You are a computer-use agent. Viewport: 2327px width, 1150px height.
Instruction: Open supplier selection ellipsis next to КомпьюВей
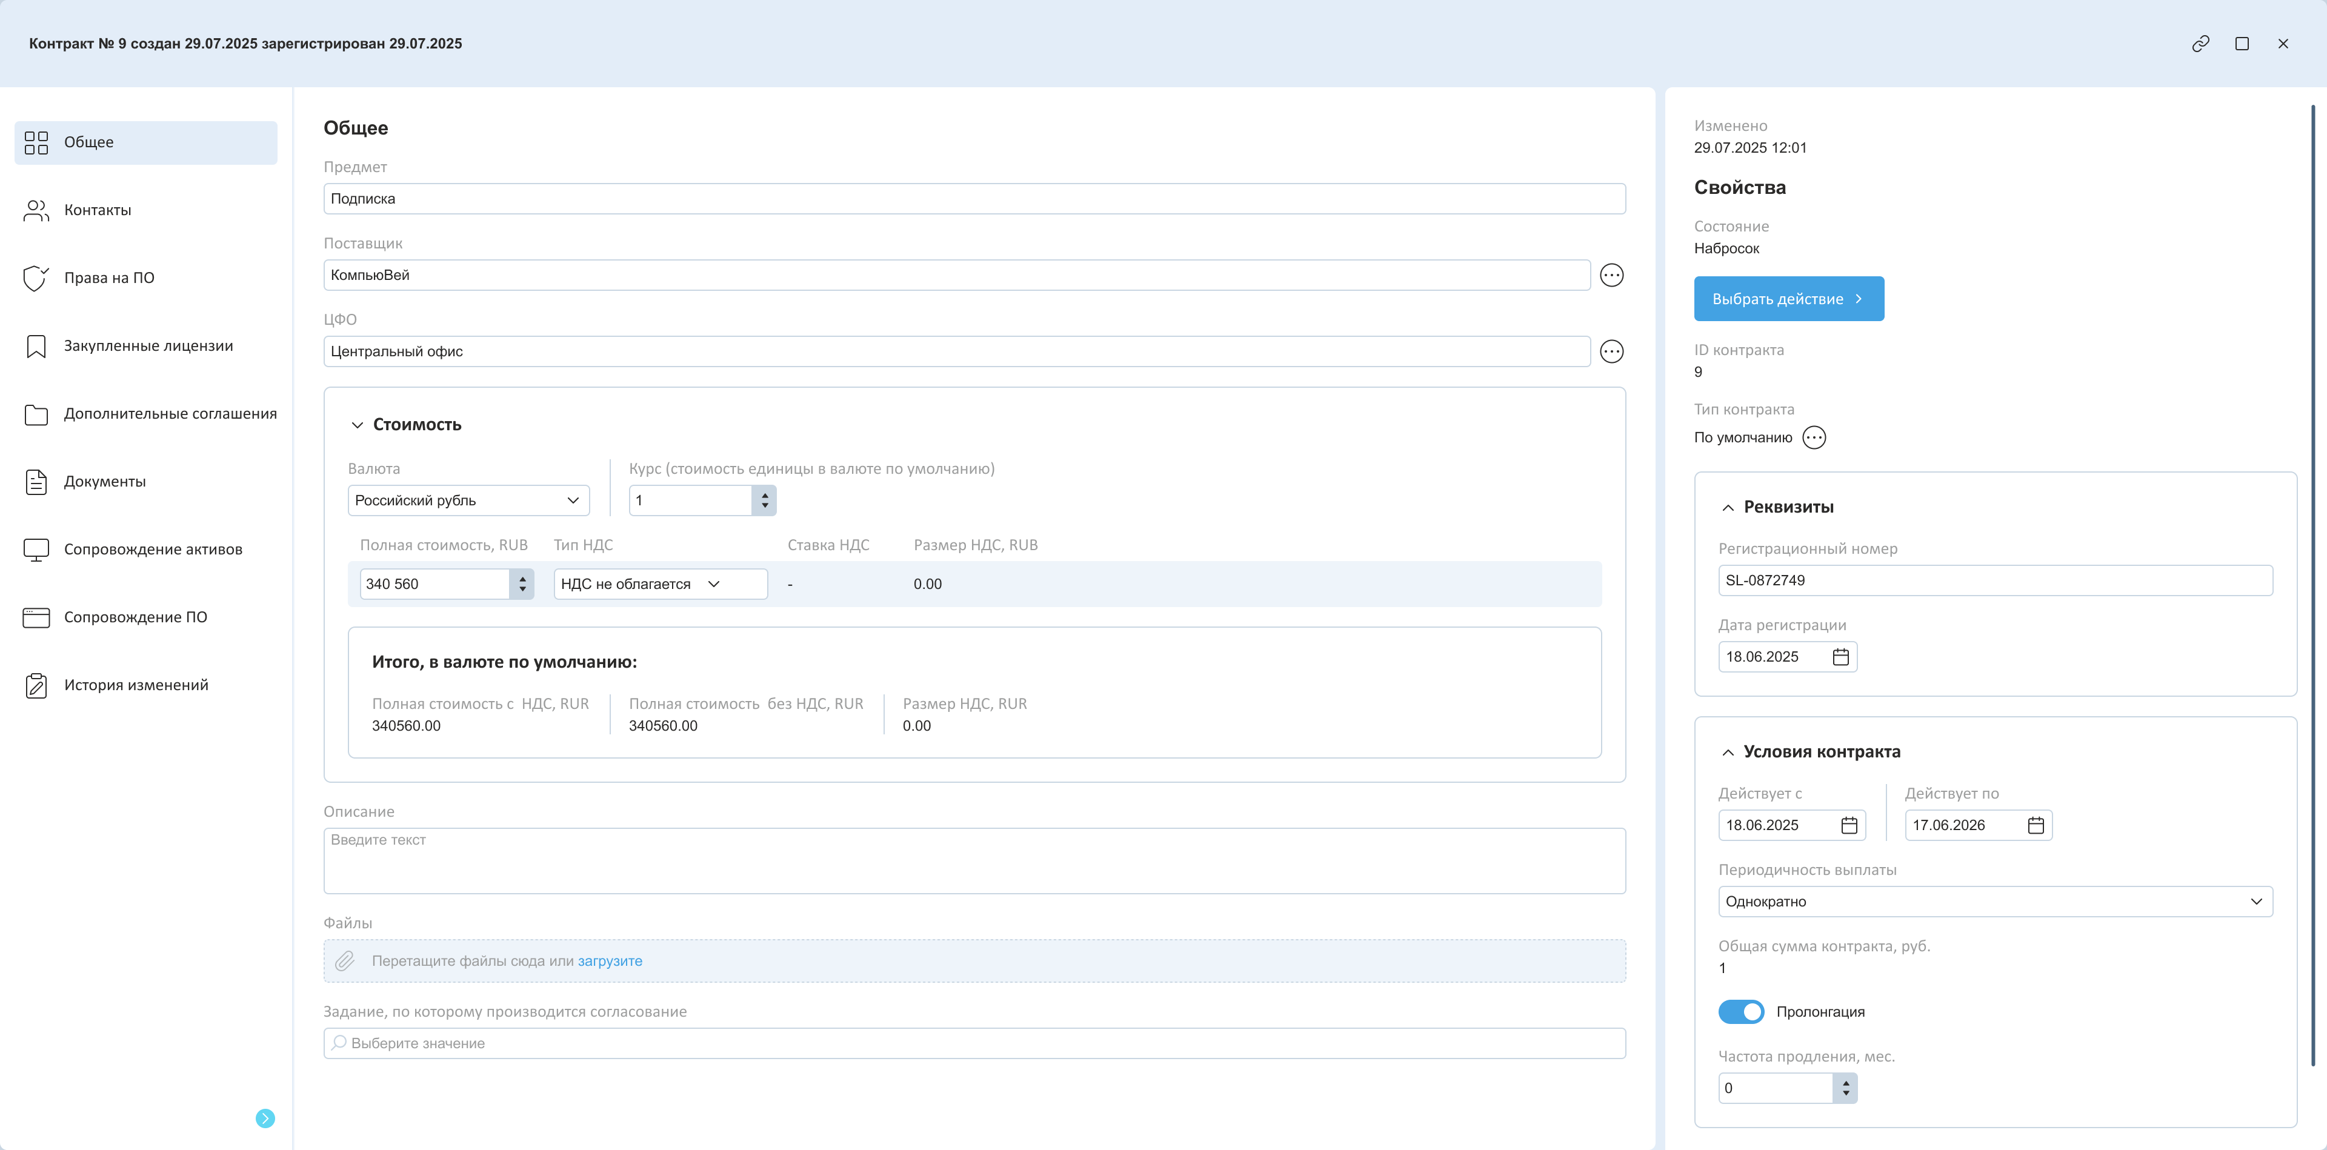point(1611,274)
